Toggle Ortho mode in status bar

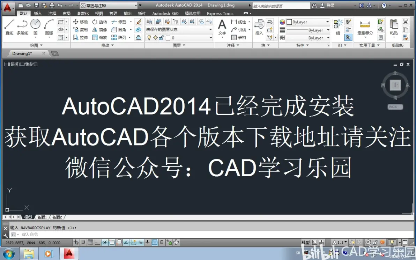coord(97,242)
